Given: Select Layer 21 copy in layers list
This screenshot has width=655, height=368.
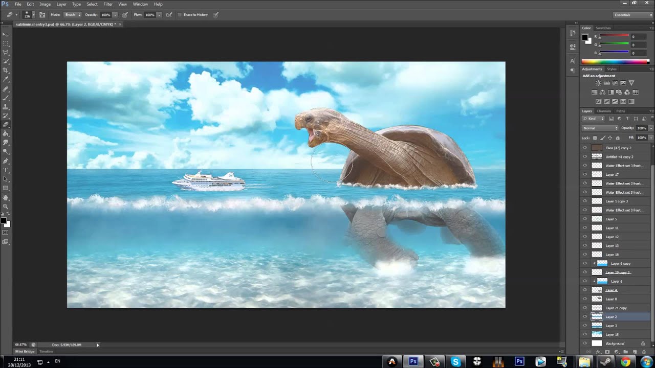Looking at the screenshot, I should 616,308.
